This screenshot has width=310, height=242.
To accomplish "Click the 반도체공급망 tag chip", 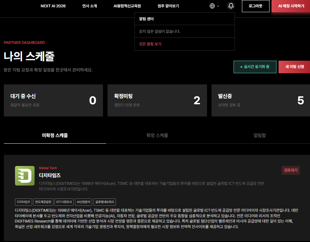I will (43, 202).
